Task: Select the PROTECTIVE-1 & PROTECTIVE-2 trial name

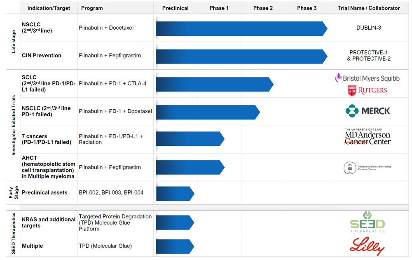Action: (369, 56)
